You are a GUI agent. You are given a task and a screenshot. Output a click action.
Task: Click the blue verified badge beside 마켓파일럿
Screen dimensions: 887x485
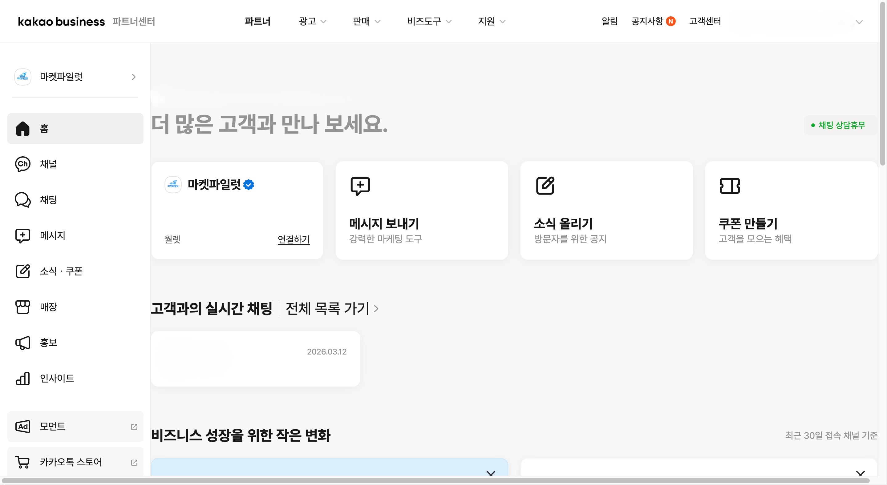[249, 185]
